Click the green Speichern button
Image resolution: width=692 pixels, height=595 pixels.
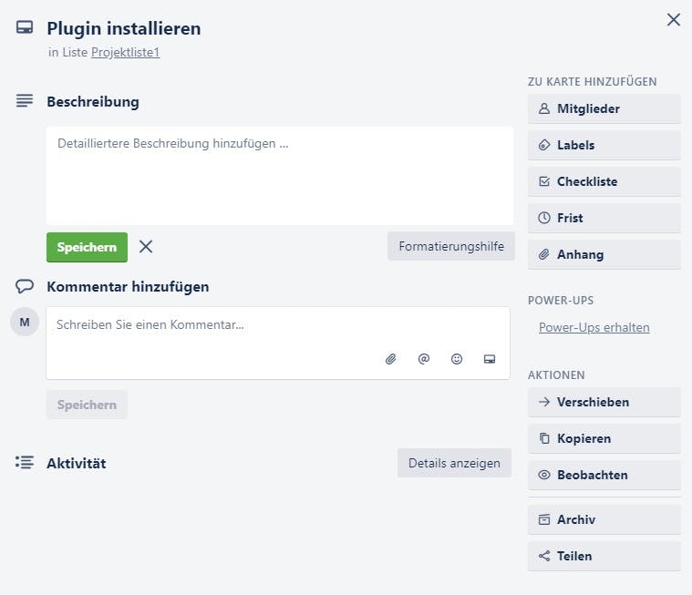[87, 247]
